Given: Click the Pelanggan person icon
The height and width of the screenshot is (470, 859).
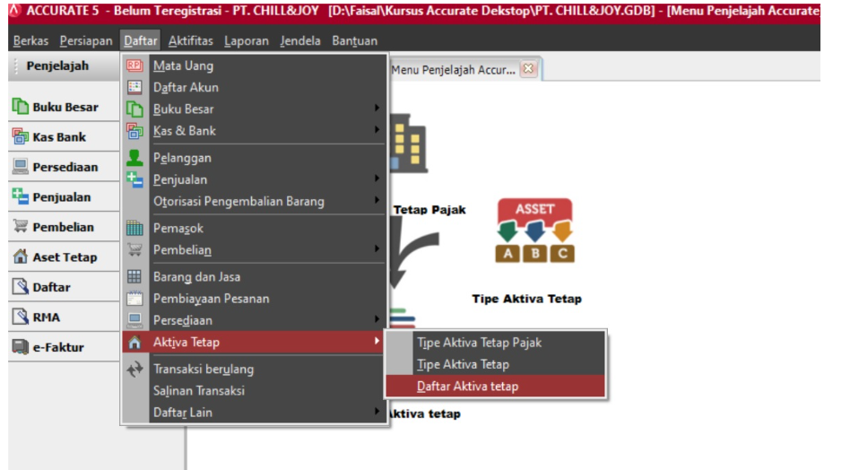Looking at the screenshot, I should point(134,158).
